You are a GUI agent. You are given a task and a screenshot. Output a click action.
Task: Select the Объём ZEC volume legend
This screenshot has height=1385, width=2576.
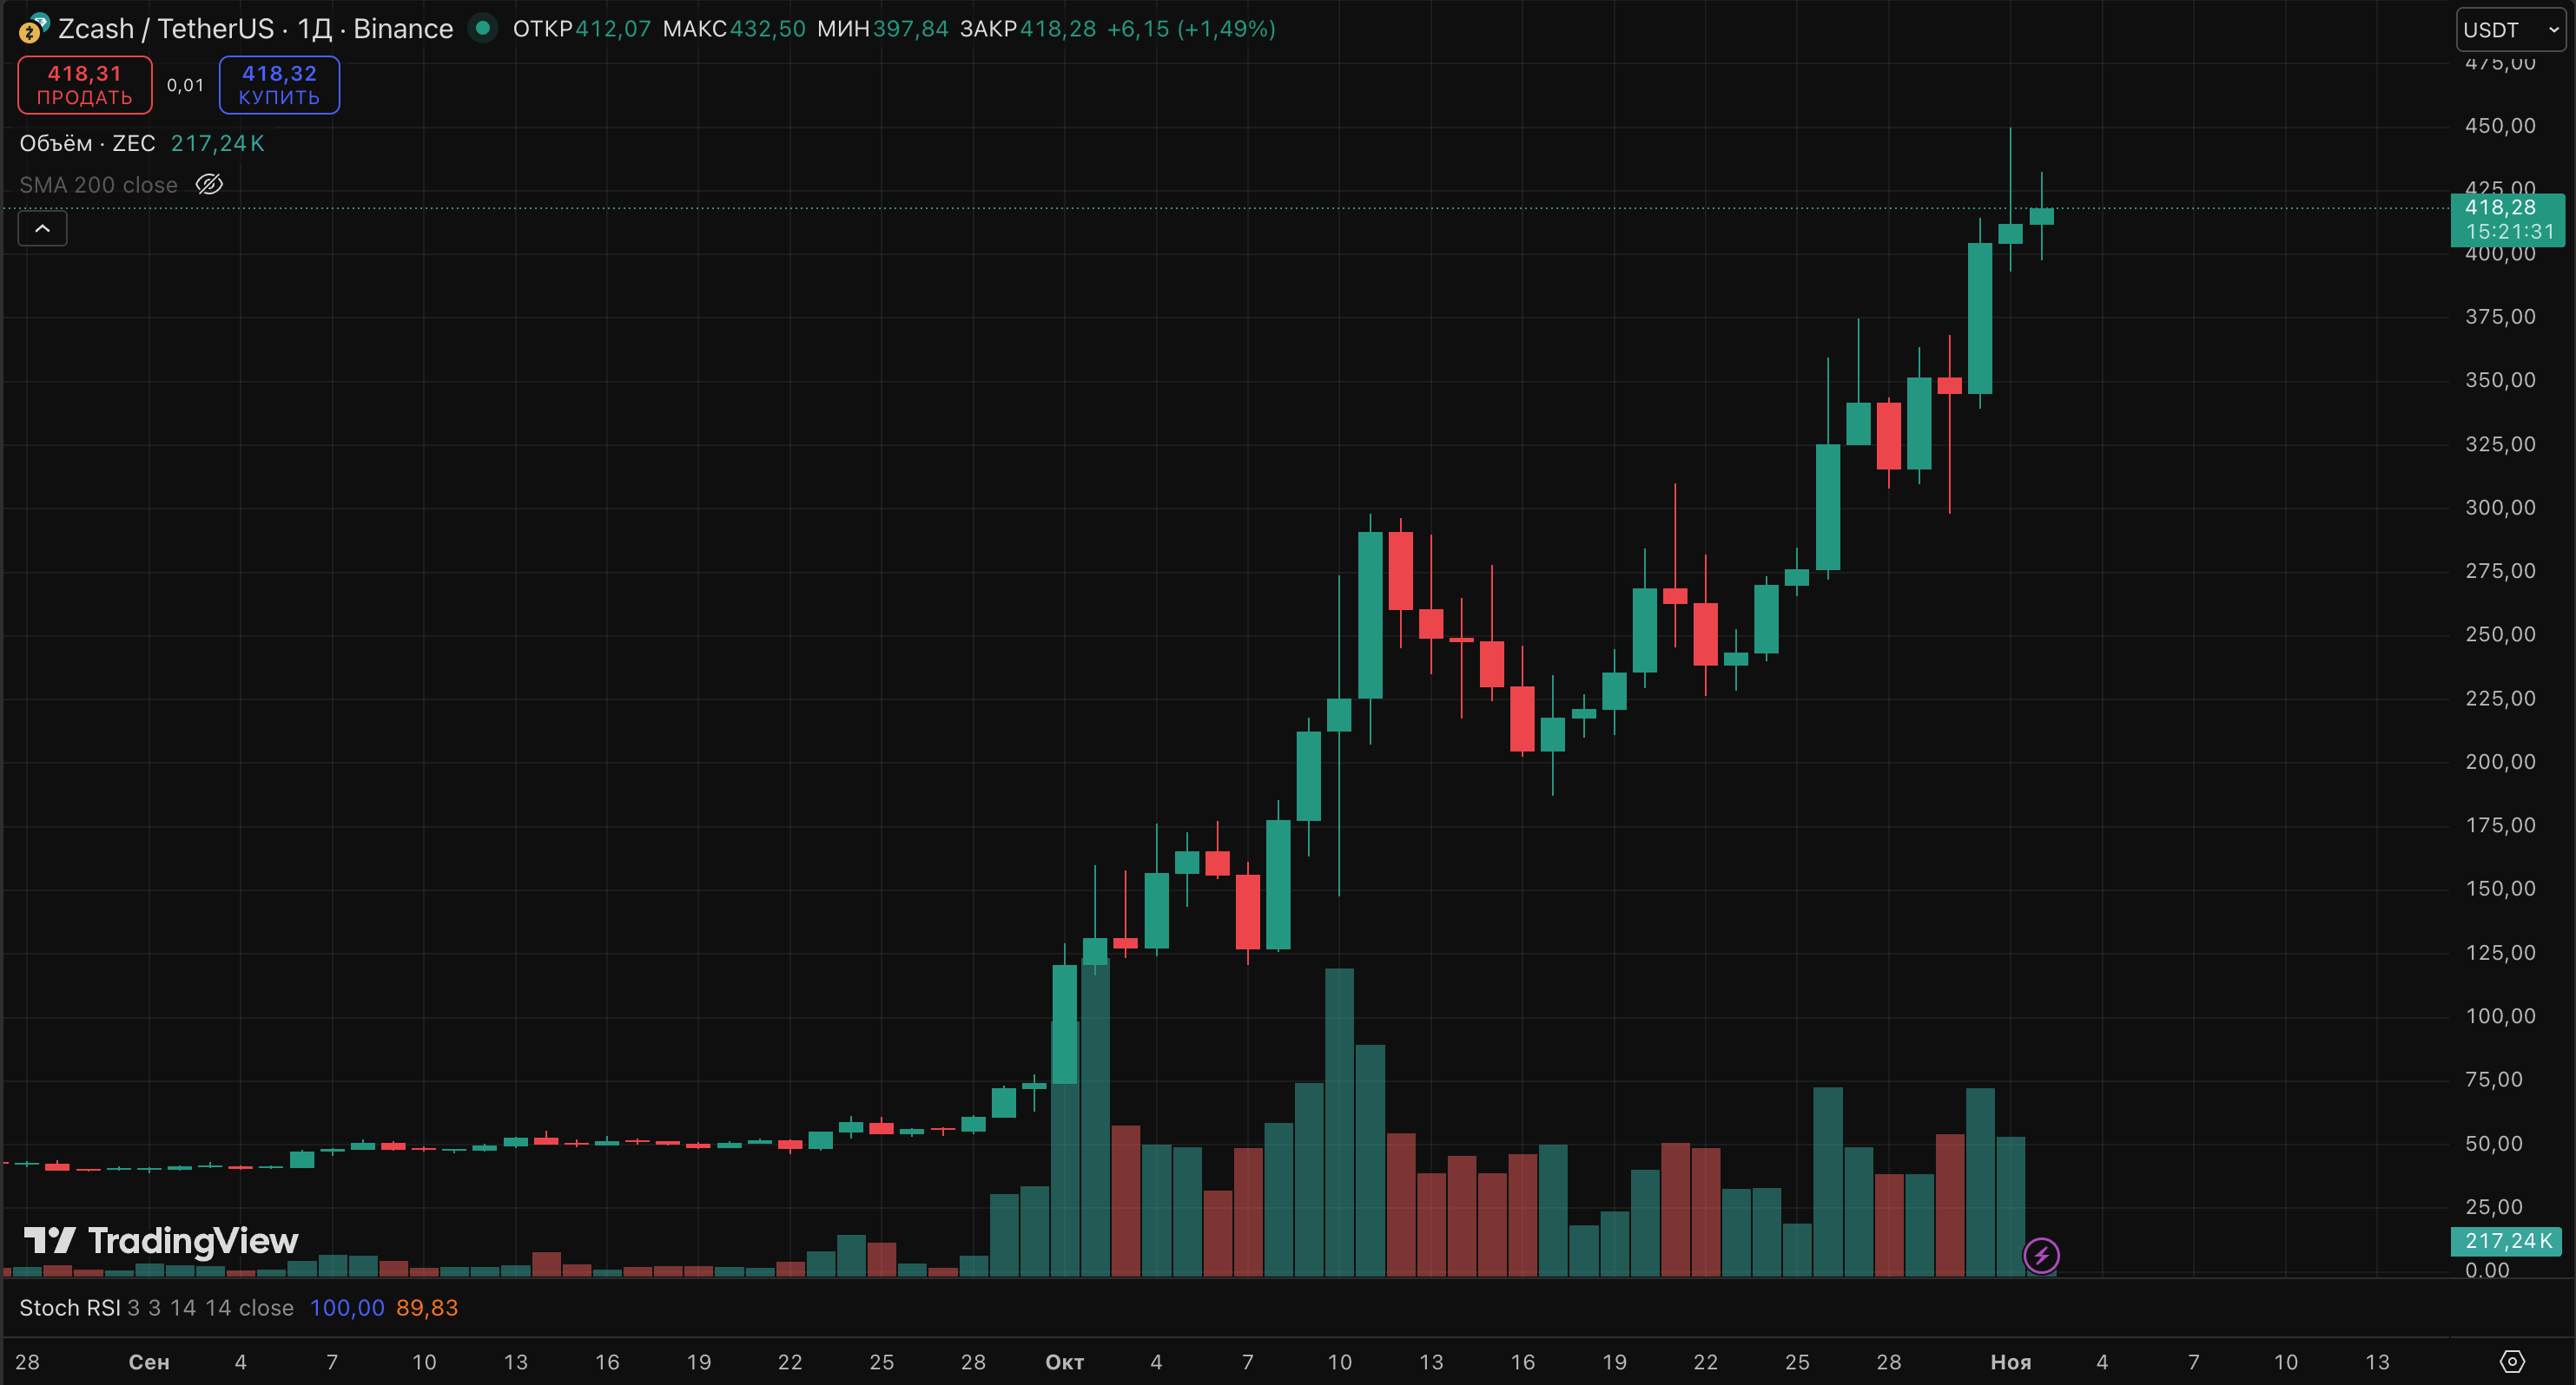[x=87, y=143]
